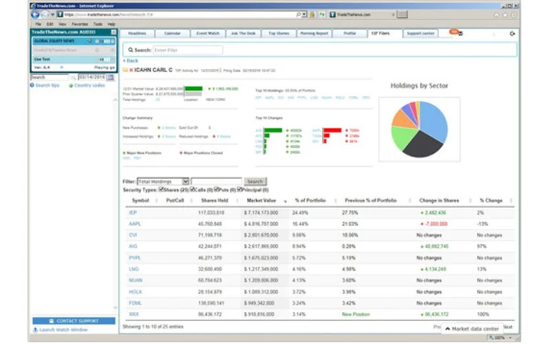
Task: Click the refresh icon beside the padlock
Action: point(322,15)
